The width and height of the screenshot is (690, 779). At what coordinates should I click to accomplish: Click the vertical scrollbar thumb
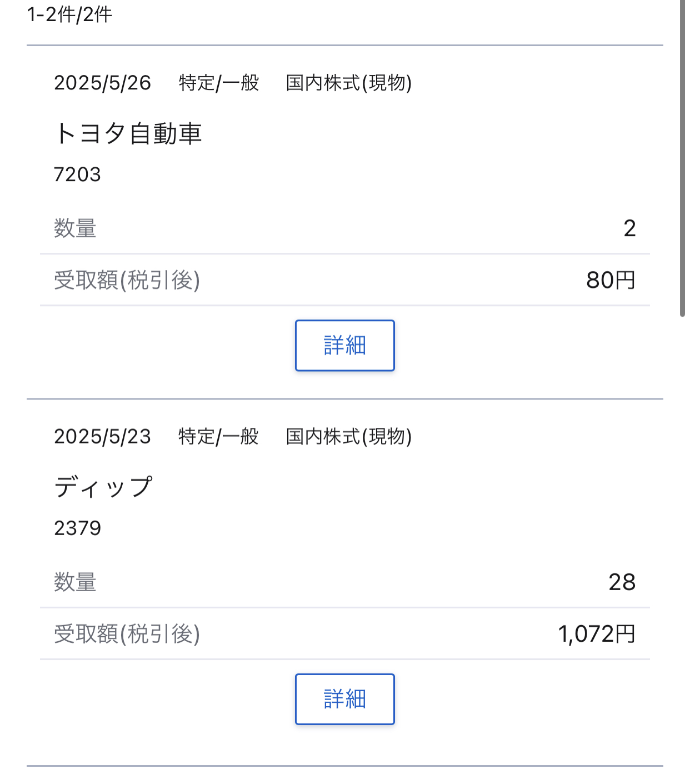[683, 158]
